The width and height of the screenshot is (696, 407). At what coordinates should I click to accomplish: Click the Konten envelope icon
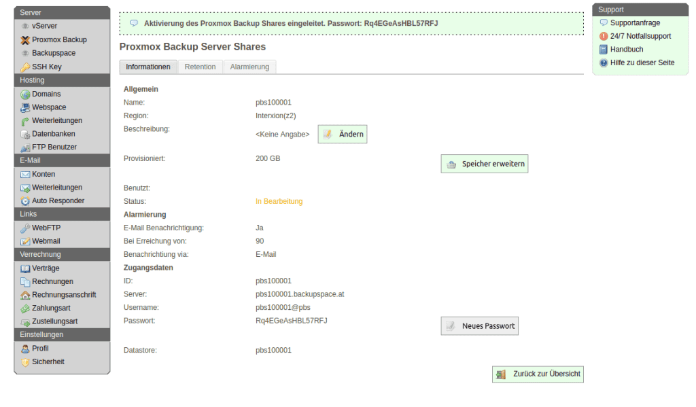tap(25, 175)
